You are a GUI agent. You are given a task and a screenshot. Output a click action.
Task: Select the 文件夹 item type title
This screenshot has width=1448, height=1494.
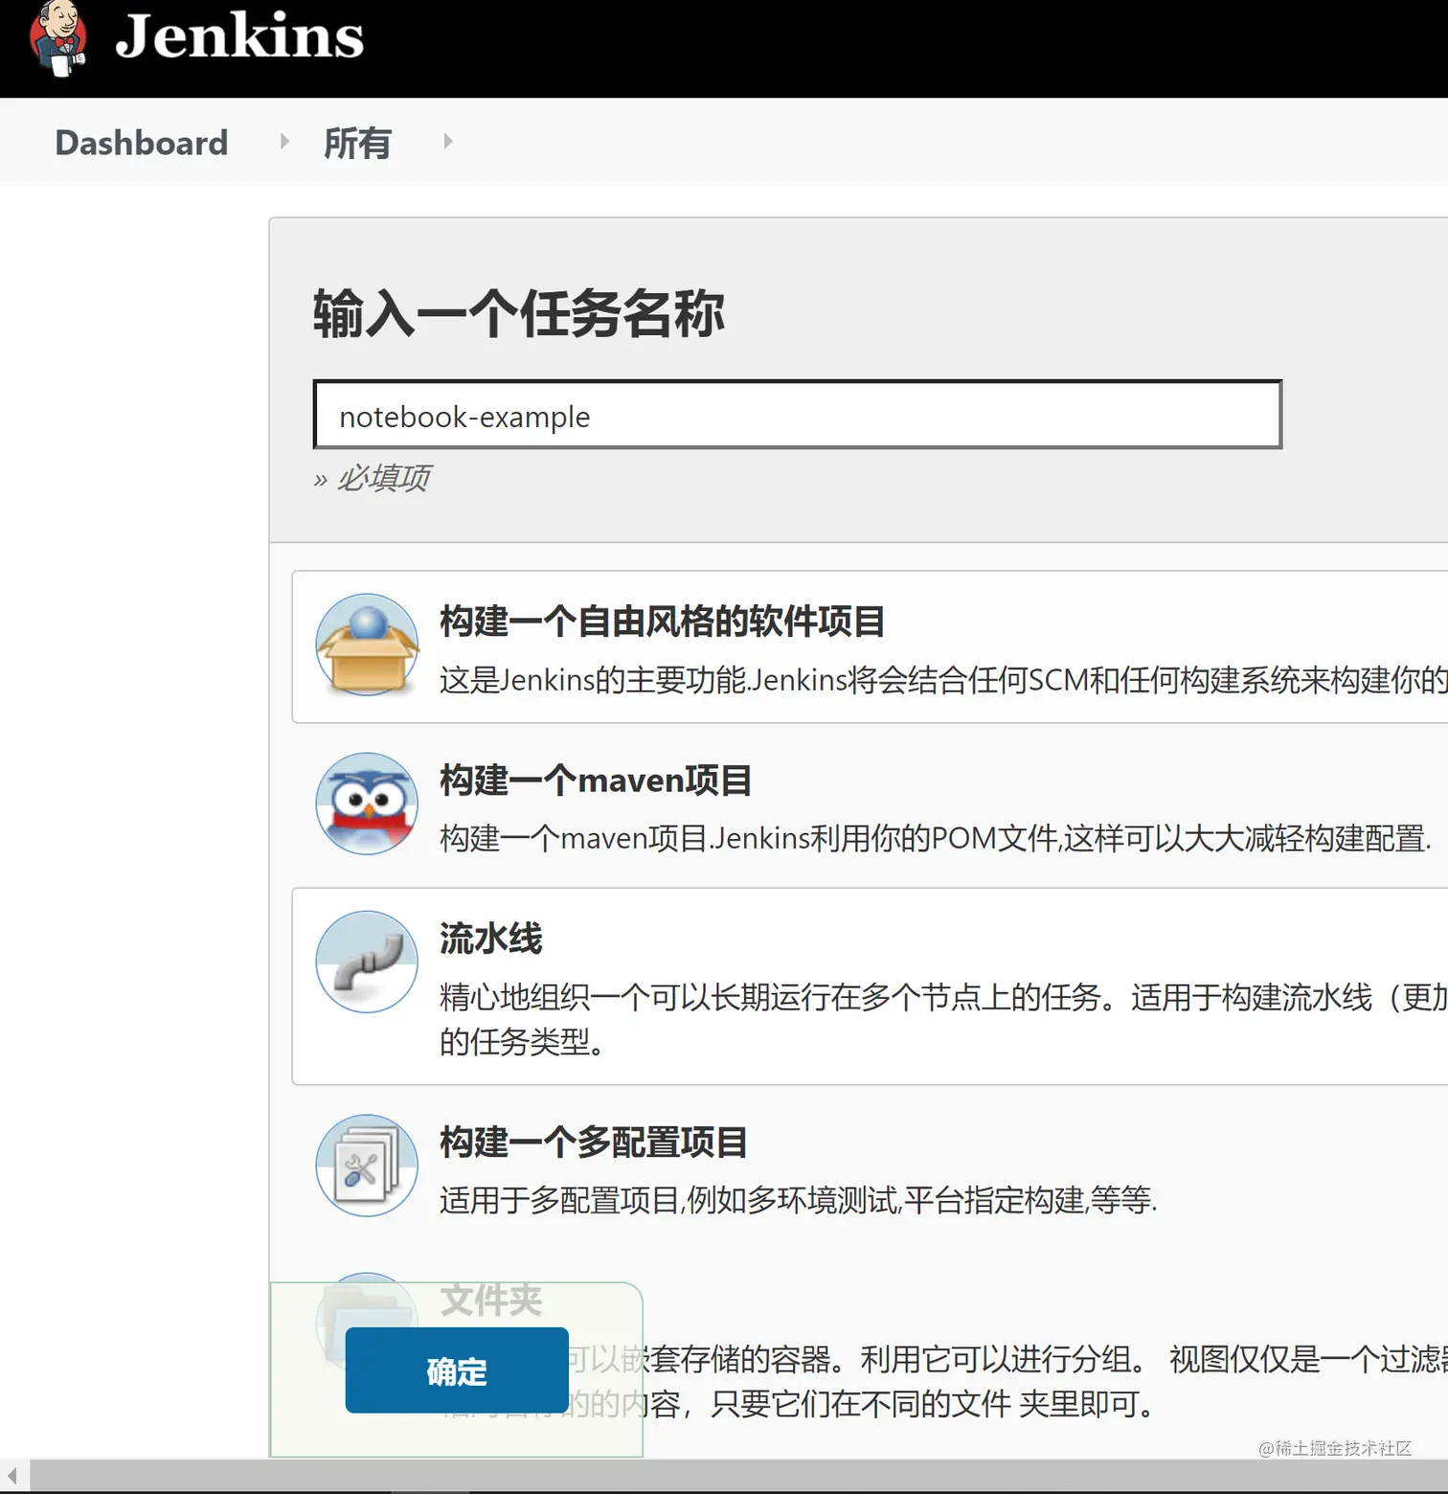[491, 1301]
